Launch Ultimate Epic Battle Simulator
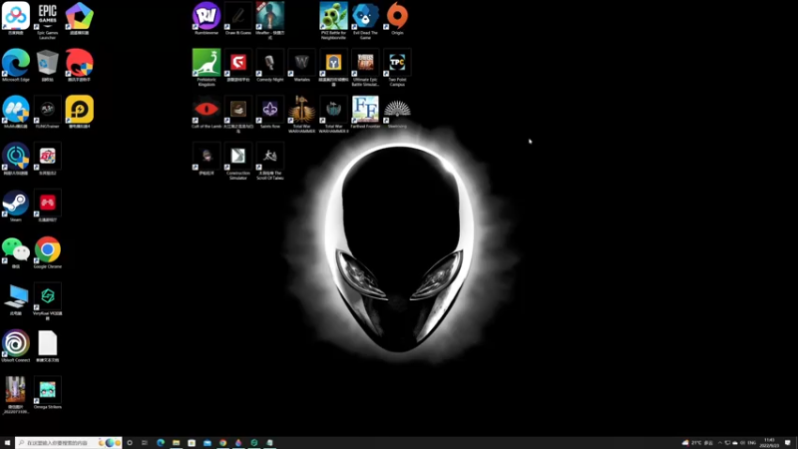 (365, 65)
